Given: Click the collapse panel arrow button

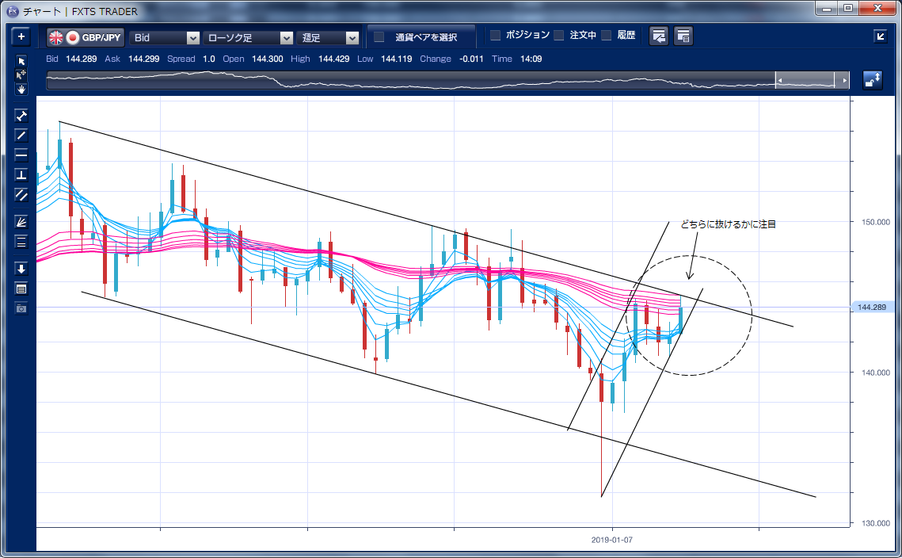Looking at the screenshot, I should tap(880, 36).
